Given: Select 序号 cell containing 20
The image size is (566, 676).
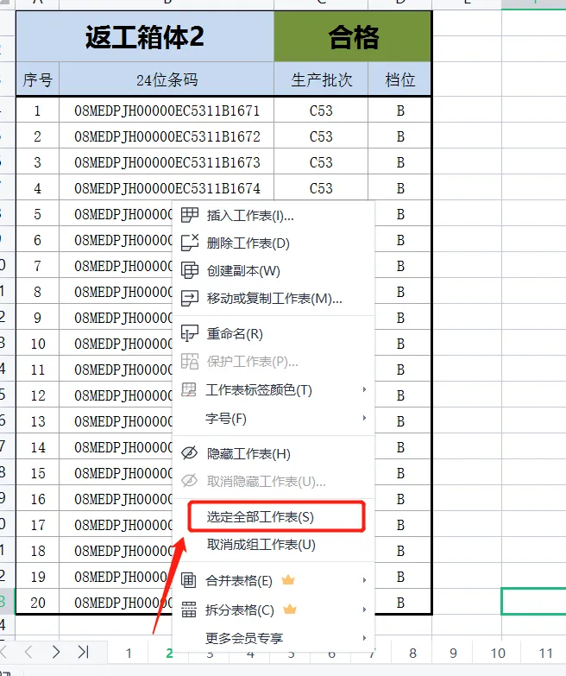Looking at the screenshot, I should coord(37,603).
